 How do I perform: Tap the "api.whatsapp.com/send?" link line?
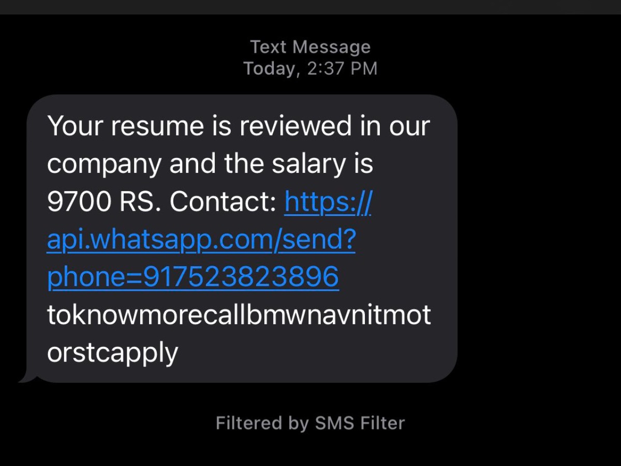pyautogui.click(x=201, y=240)
